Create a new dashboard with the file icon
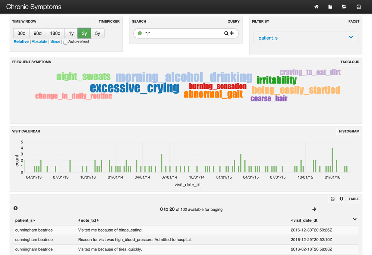The width and height of the screenshot is (372, 255). [x=330, y=7]
